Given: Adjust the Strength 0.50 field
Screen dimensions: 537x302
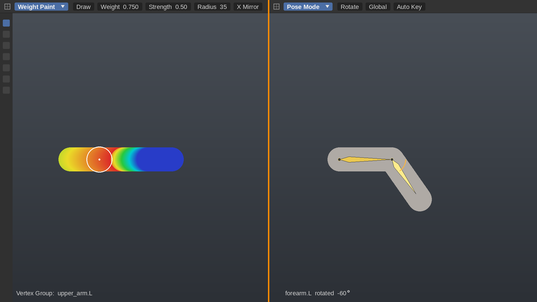Looking at the screenshot, I should (x=168, y=7).
